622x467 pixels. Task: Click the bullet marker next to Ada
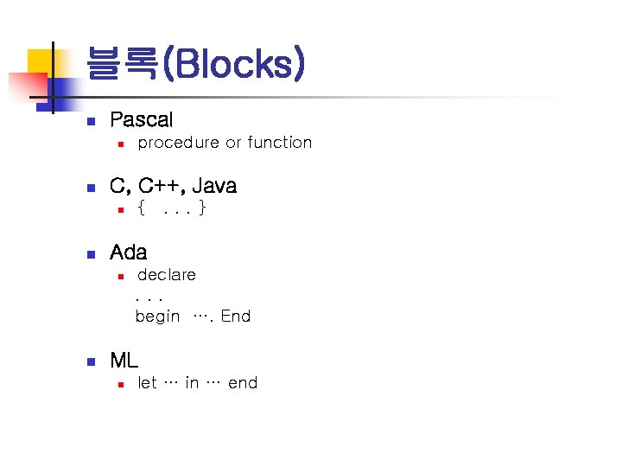(x=89, y=254)
